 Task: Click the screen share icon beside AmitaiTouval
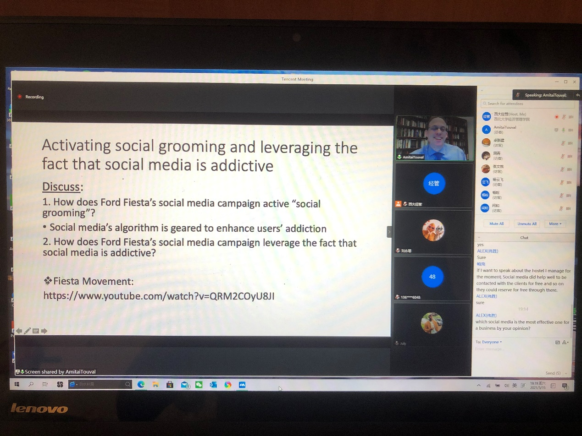click(557, 130)
